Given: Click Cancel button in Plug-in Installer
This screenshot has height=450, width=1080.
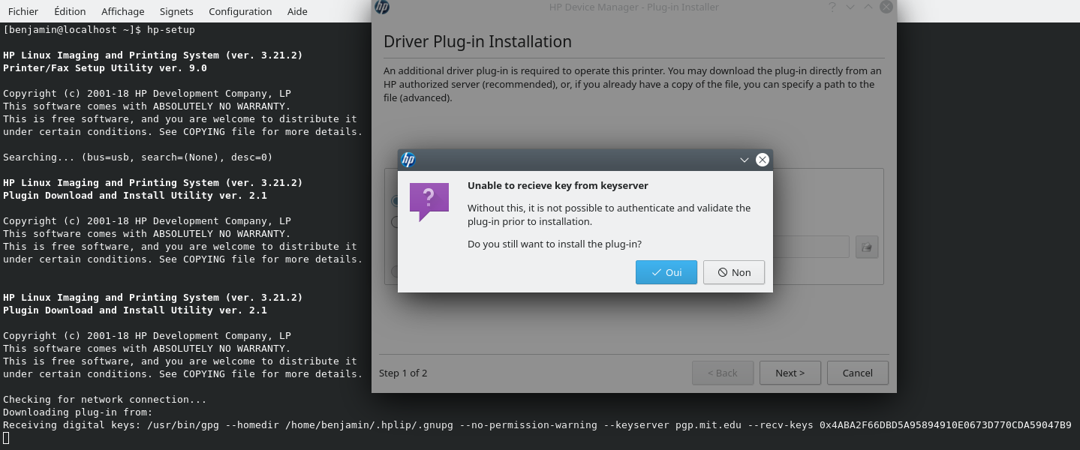Looking at the screenshot, I should 858,373.
